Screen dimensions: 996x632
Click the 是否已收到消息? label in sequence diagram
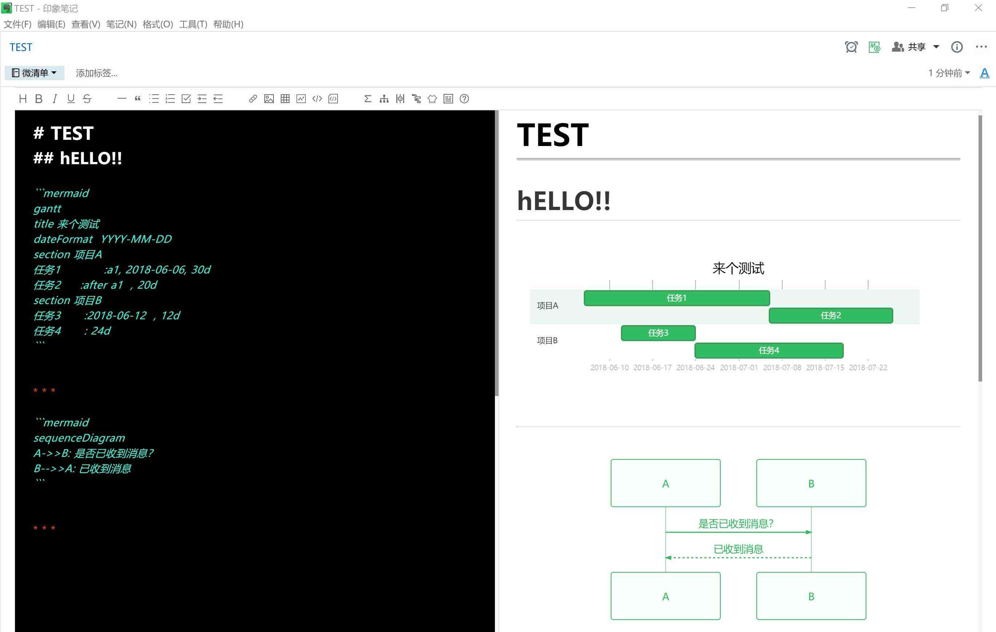click(736, 524)
